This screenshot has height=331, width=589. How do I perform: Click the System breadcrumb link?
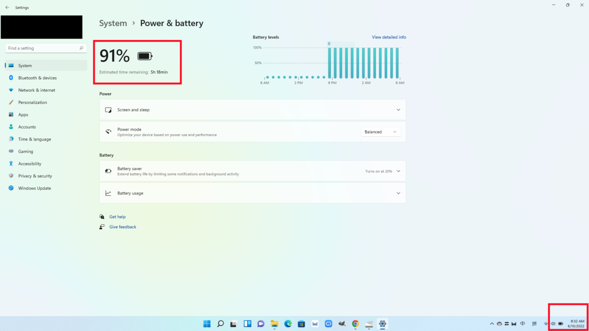click(x=113, y=23)
